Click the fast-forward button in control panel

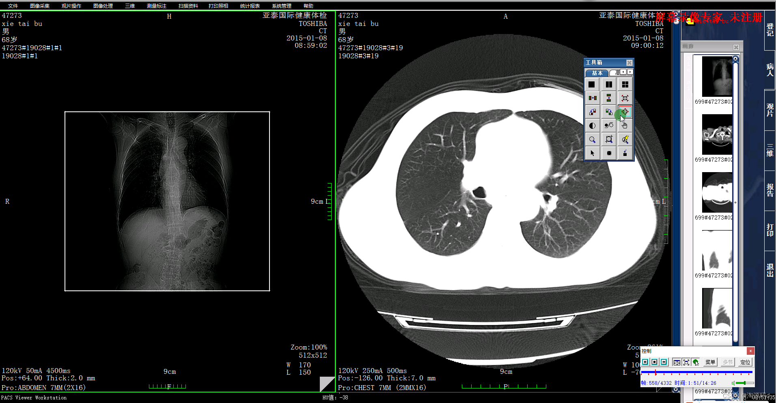[x=664, y=362]
